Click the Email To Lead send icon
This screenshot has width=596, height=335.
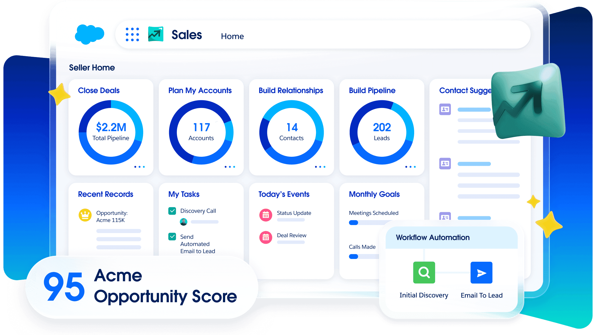pyautogui.click(x=481, y=272)
